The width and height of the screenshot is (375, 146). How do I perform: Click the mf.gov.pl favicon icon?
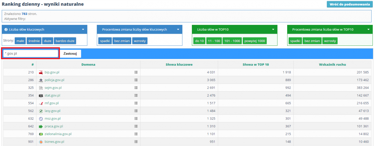(x=41, y=103)
